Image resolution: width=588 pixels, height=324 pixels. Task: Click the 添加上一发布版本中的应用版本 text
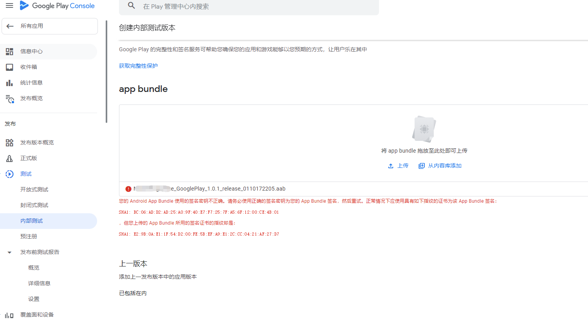[x=158, y=277]
